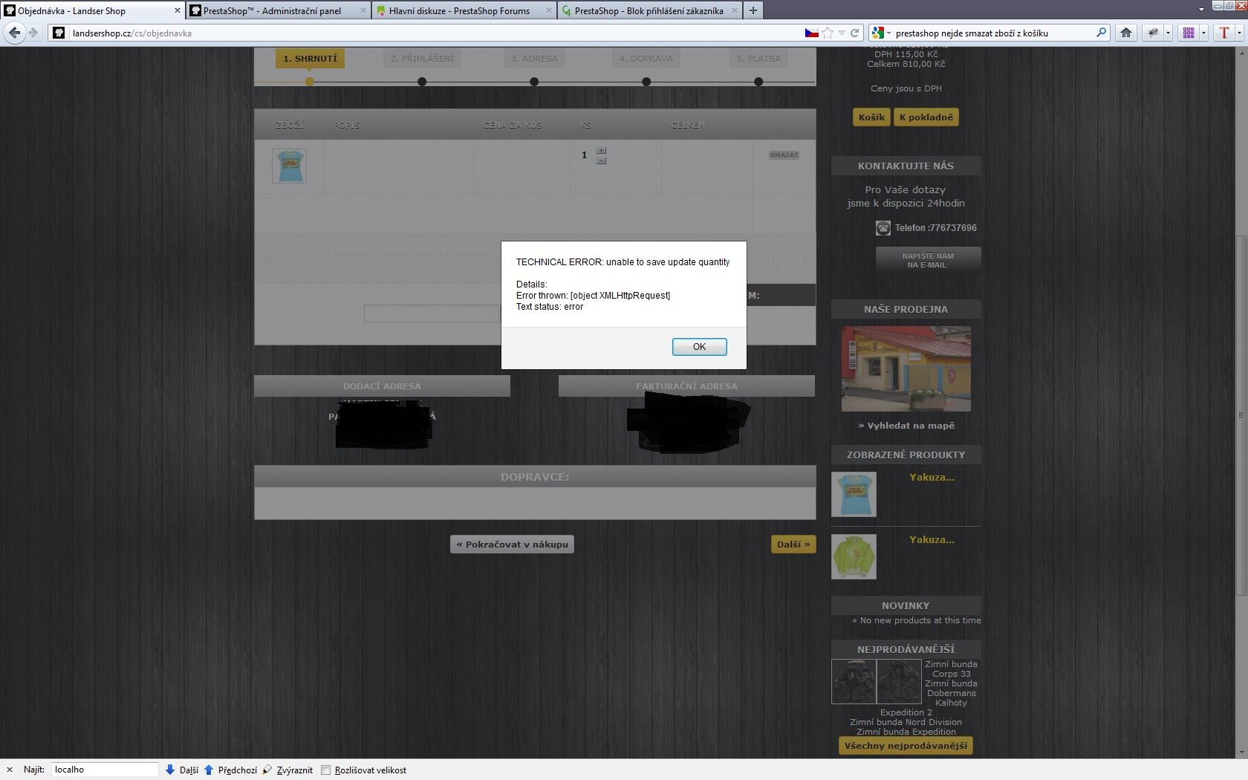The height and width of the screenshot is (780, 1248).
Task: Click the Zimní bunda Corps 33 link
Action: (x=951, y=669)
